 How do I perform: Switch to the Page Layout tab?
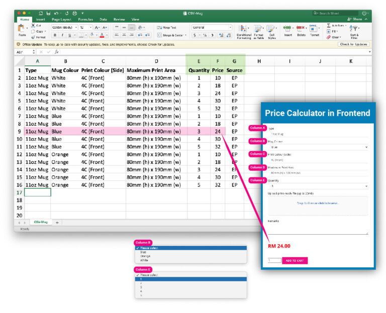coord(61,20)
